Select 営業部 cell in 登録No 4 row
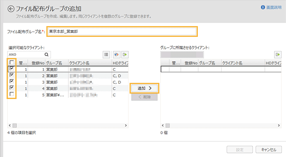 pos(57,89)
